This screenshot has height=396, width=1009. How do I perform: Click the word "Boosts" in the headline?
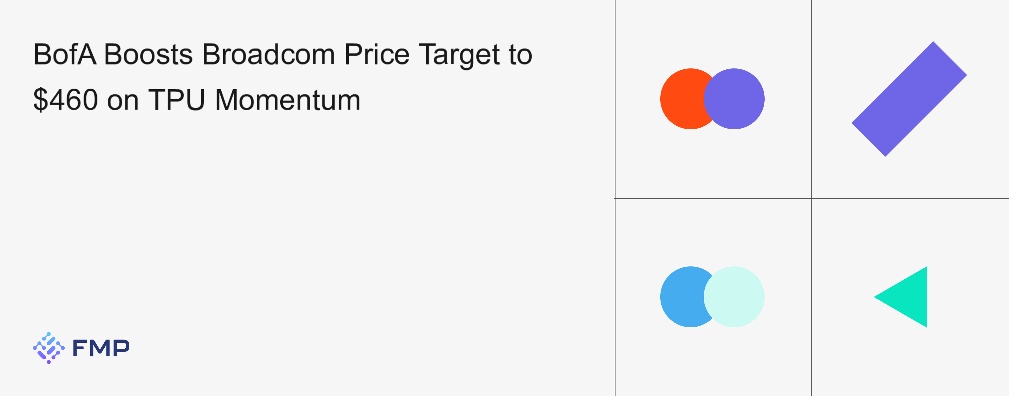point(148,55)
